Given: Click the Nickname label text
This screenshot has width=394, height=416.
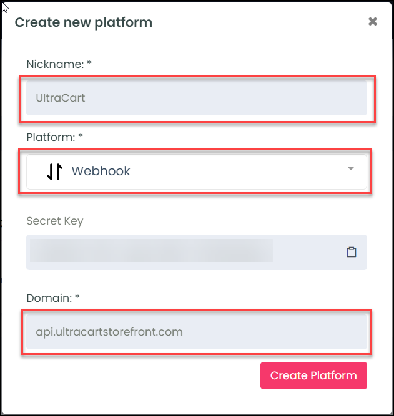Looking at the screenshot, I should pos(56,64).
